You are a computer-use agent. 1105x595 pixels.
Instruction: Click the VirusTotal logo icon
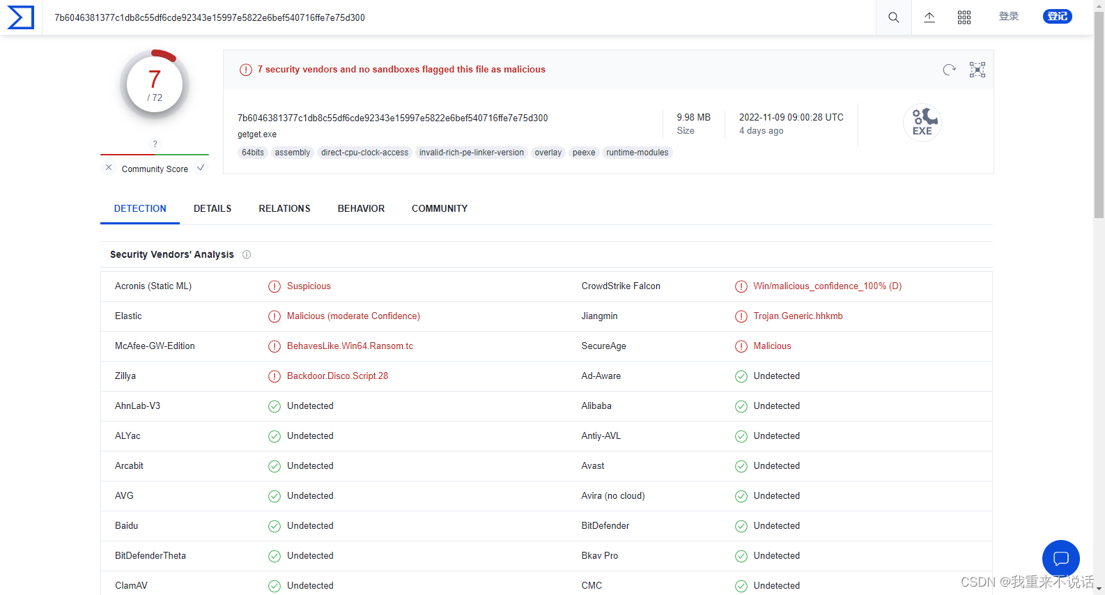(21, 17)
